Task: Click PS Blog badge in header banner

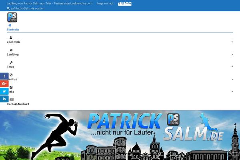Action: (173, 120)
